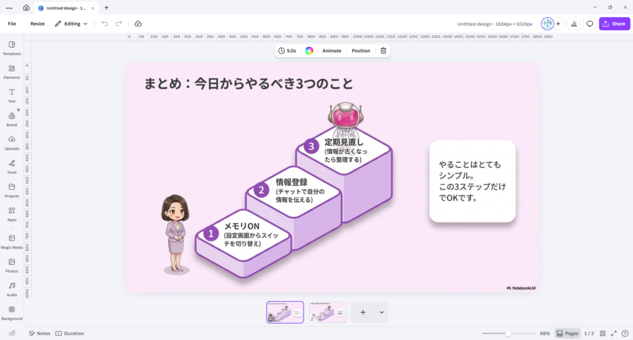
Task: Open the analytics bar chart icon
Action: click(574, 23)
